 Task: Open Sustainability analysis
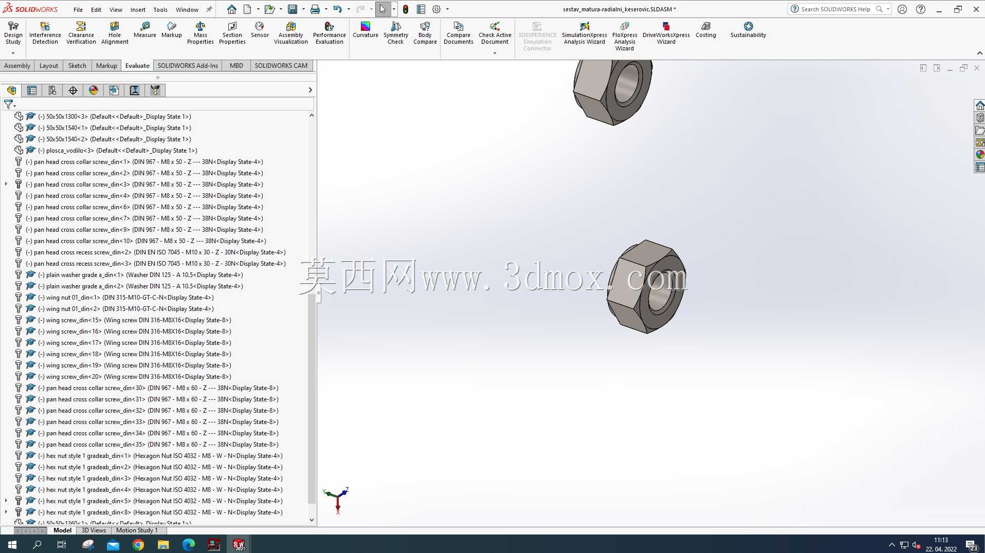(x=749, y=30)
